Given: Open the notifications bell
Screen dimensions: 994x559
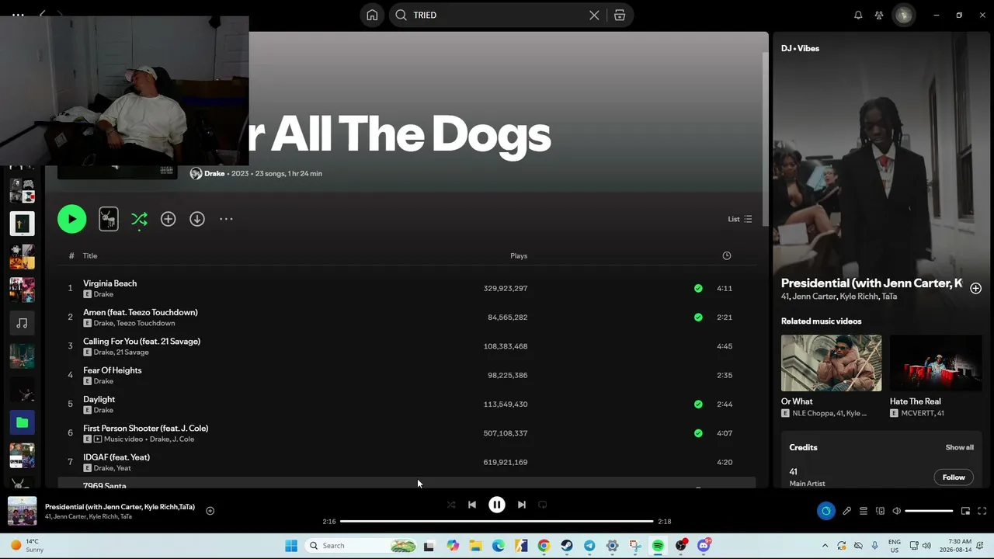Looking at the screenshot, I should tap(858, 15).
